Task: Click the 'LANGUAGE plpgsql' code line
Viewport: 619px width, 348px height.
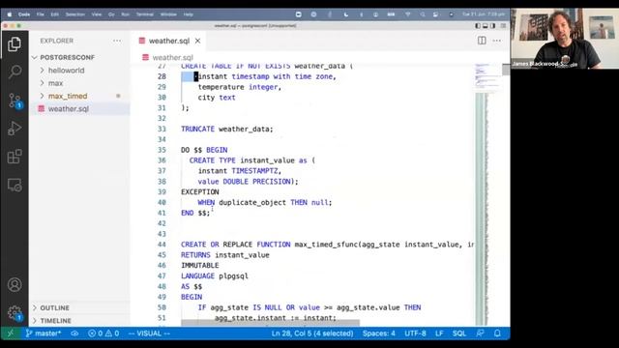Action: tap(215, 275)
